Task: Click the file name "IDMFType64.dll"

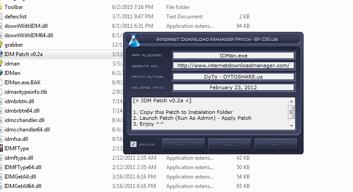Action: click(x=23, y=167)
